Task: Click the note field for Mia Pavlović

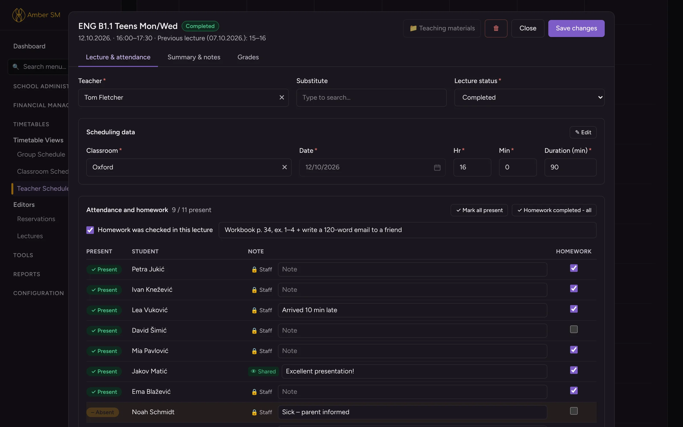Action: 412,351
